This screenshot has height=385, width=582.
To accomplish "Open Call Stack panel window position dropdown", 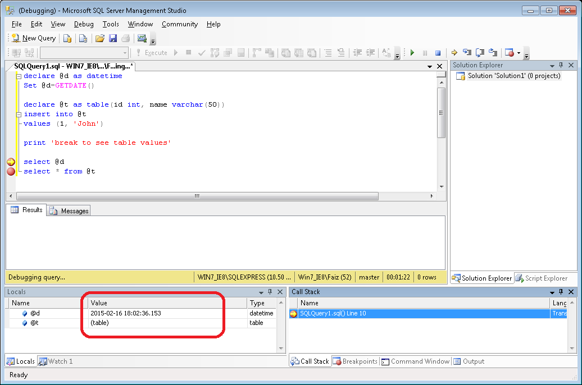I will tap(552, 292).
